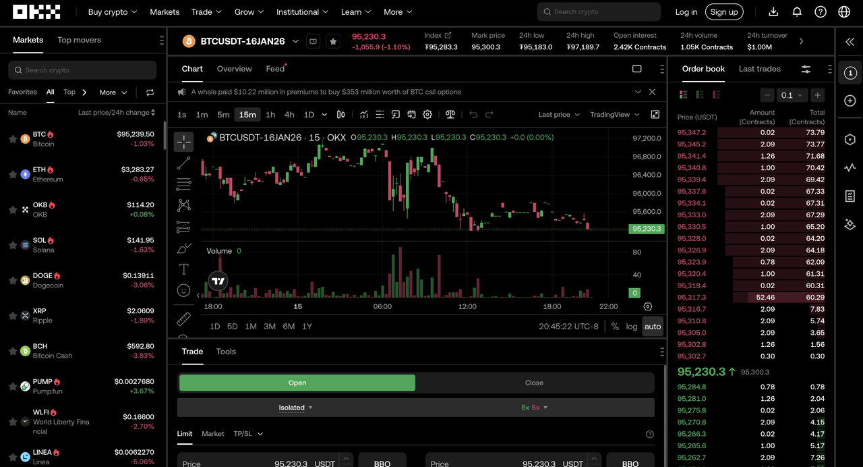
Task: Open the Isolated margin mode dropdown
Action: [296, 408]
